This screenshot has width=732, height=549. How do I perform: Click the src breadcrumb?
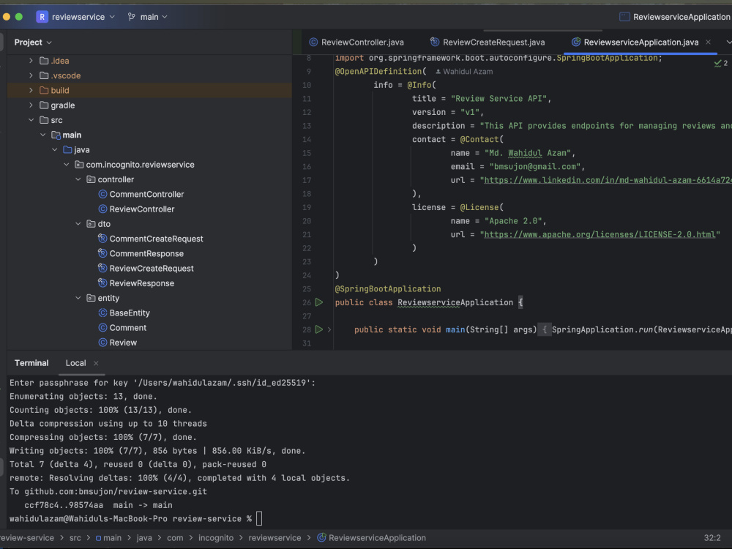75,538
